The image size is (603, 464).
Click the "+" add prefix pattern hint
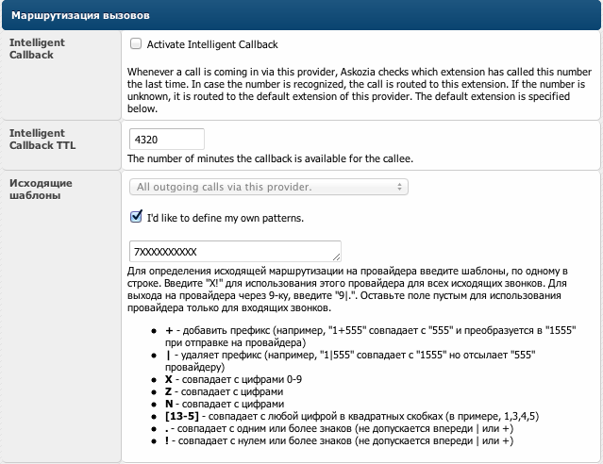(x=169, y=332)
